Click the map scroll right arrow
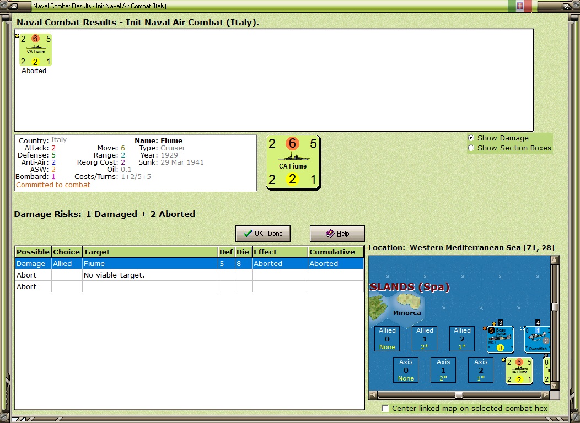 point(545,395)
